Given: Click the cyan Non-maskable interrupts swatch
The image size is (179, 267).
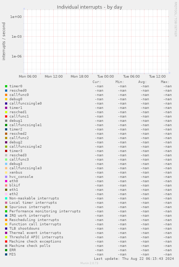Looking at the screenshot, I should 6,198.
